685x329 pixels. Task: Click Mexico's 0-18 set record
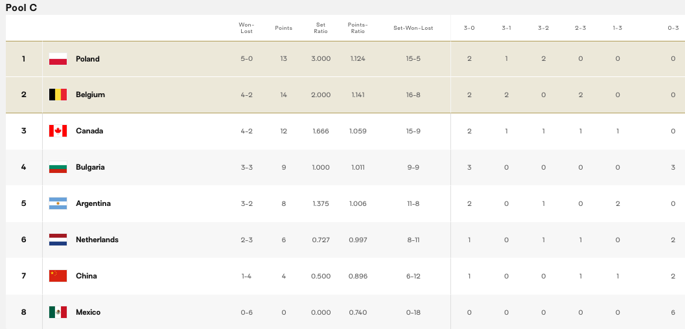pyautogui.click(x=413, y=312)
